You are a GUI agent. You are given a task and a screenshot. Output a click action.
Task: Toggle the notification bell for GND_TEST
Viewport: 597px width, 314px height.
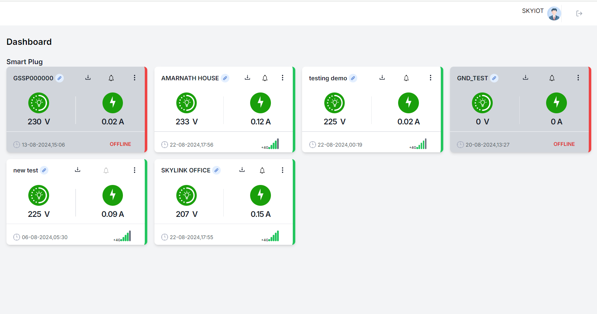click(552, 78)
